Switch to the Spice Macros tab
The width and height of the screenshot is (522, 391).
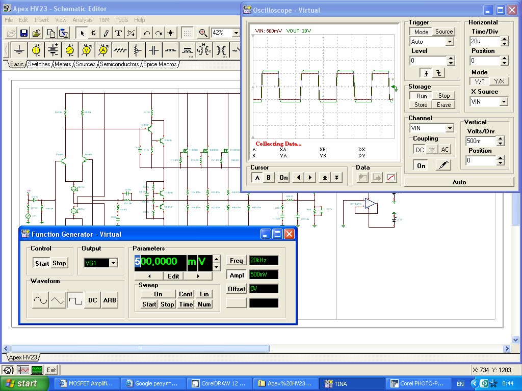[160, 64]
